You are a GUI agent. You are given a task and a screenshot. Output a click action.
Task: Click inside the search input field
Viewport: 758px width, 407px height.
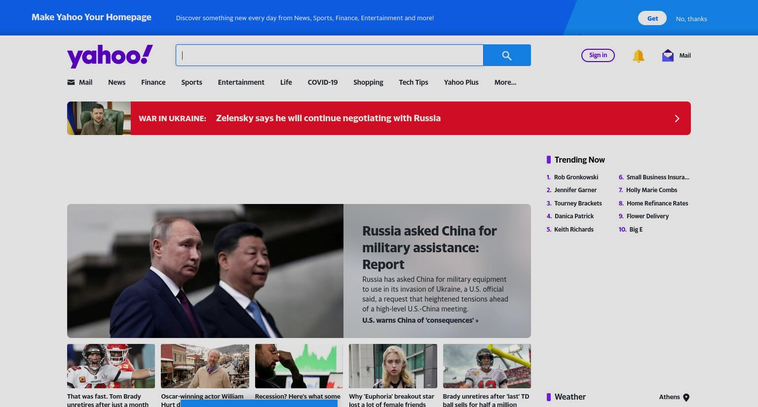330,55
